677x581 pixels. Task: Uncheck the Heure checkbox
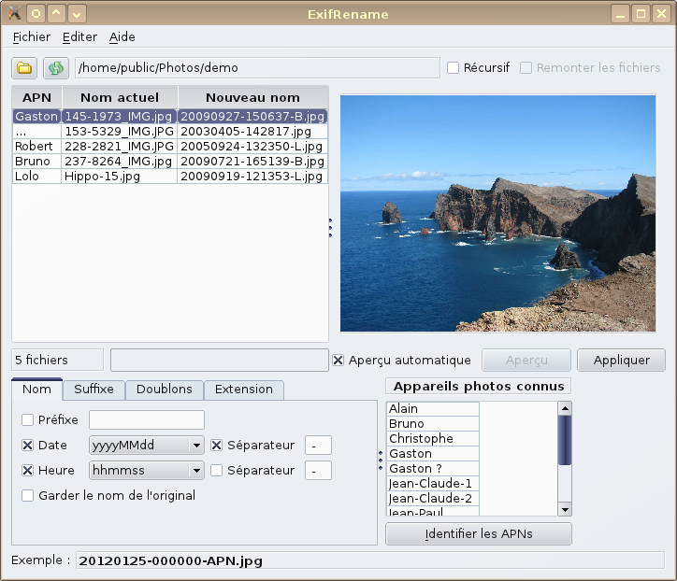coord(27,470)
